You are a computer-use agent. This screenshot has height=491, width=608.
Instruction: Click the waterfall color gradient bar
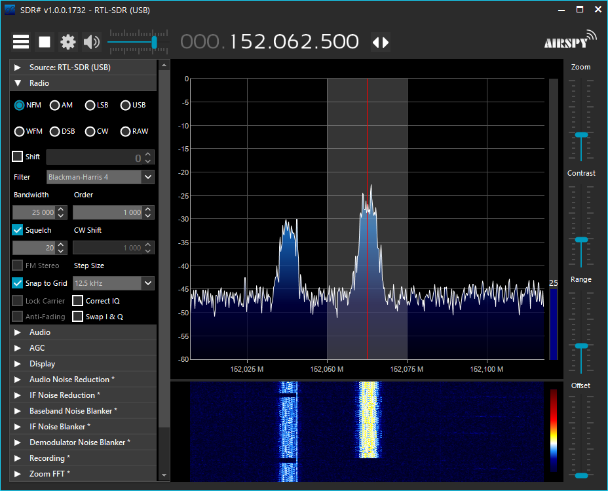point(554,431)
